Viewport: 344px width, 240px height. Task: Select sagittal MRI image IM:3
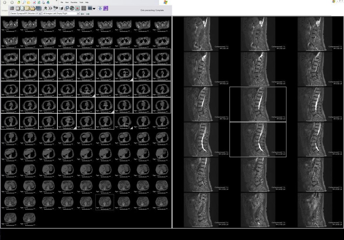coord(315,34)
